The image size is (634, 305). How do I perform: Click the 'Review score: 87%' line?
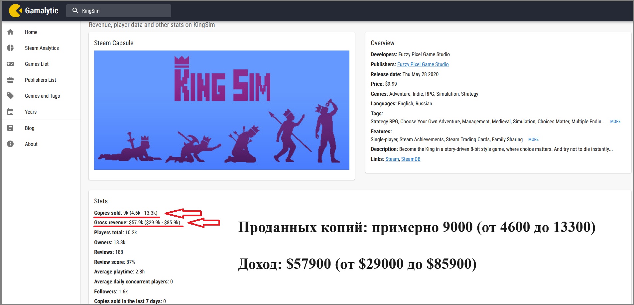click(115, 262)
